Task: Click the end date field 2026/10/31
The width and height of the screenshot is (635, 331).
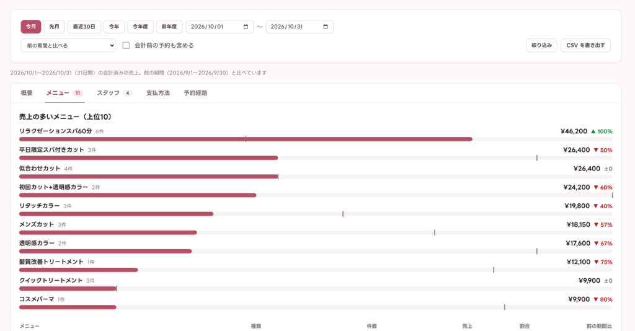Action: point(300,27)
